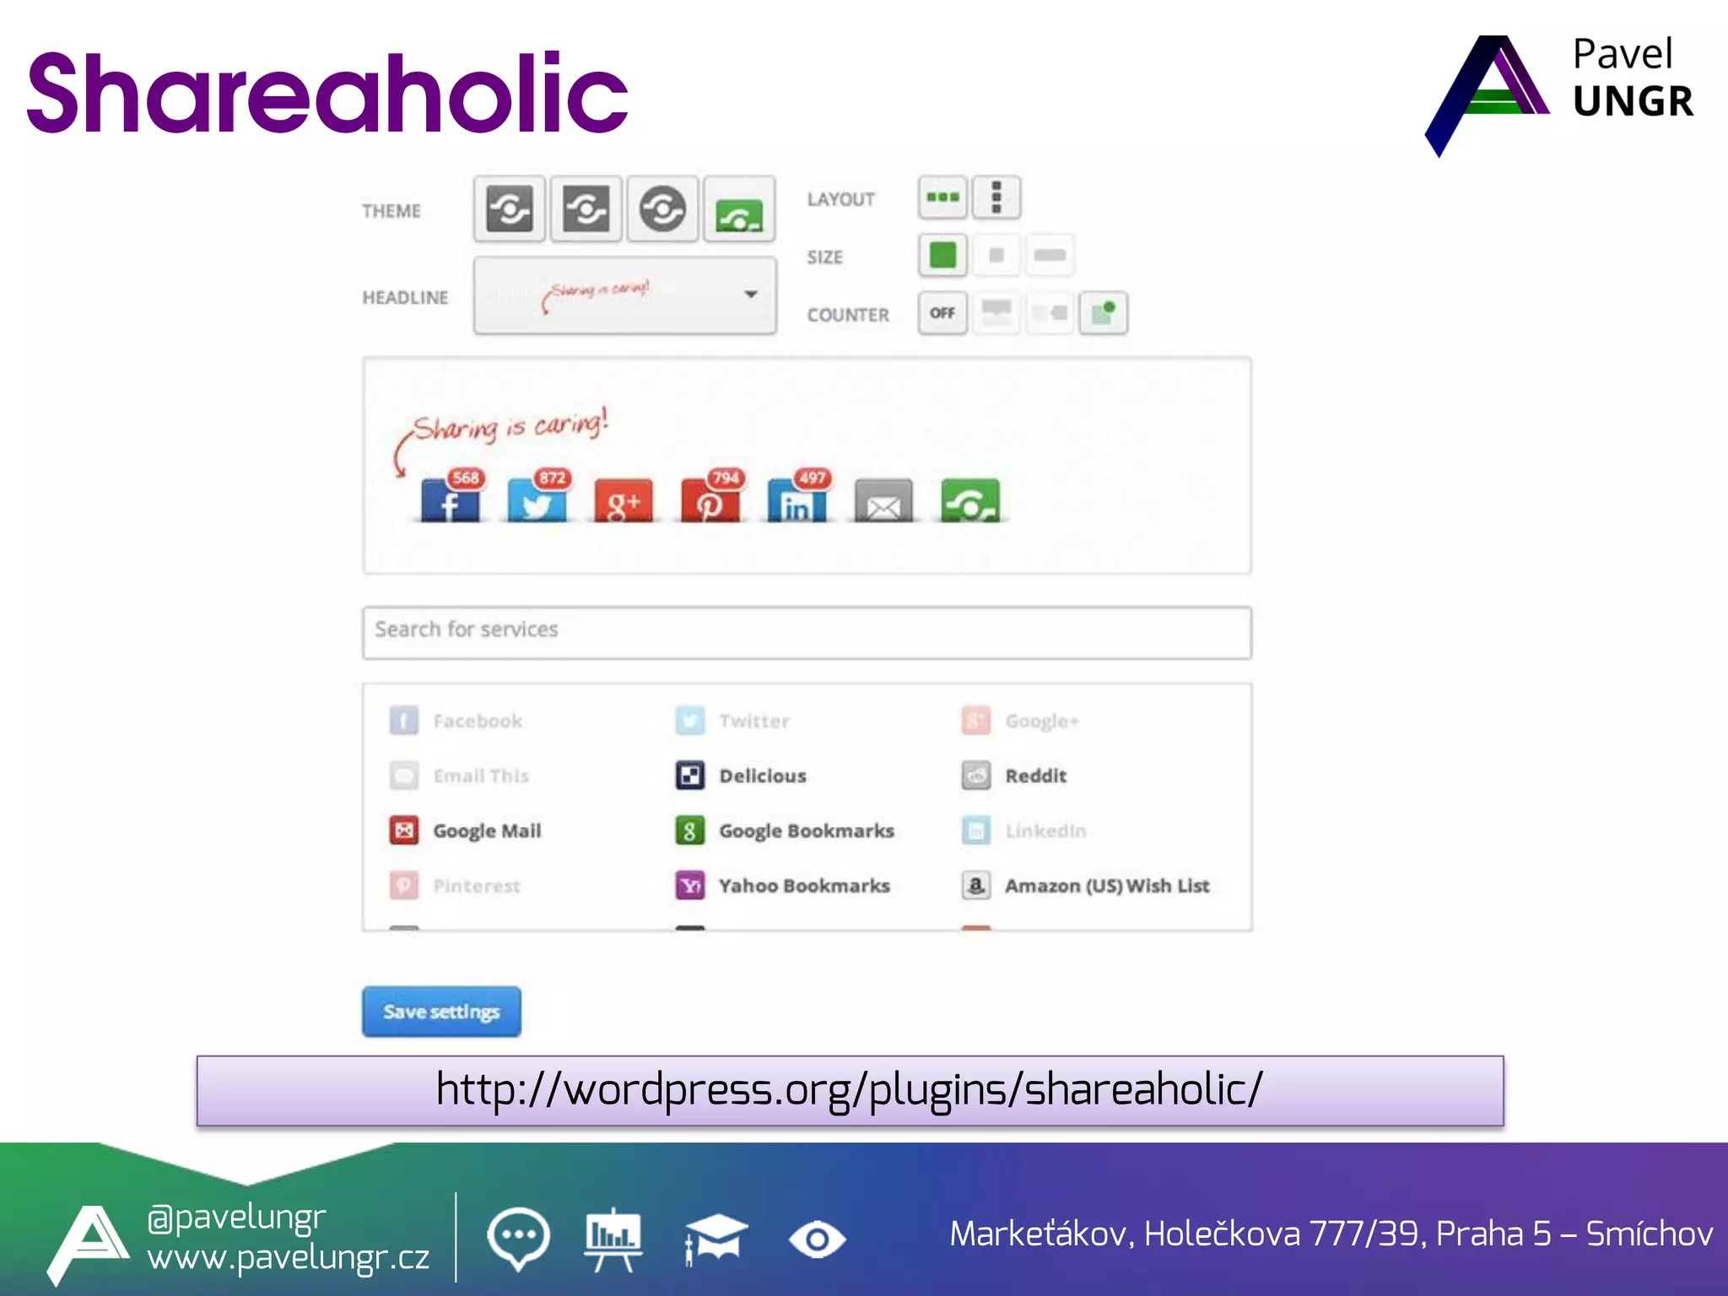This screenshot has height=1296, width=1728.
Task: Select the green Shareaholic theme option
Action: [739, 209]
